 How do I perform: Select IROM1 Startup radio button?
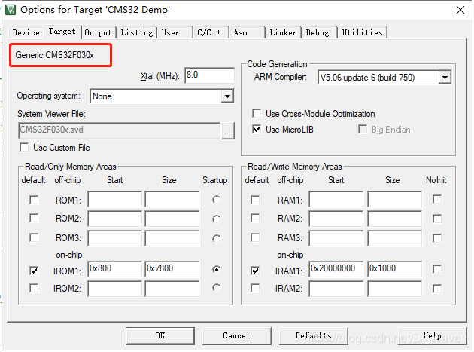[216, 269]
